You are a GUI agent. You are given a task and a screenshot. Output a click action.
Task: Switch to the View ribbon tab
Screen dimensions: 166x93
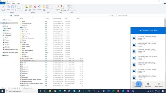coord(18,3)
